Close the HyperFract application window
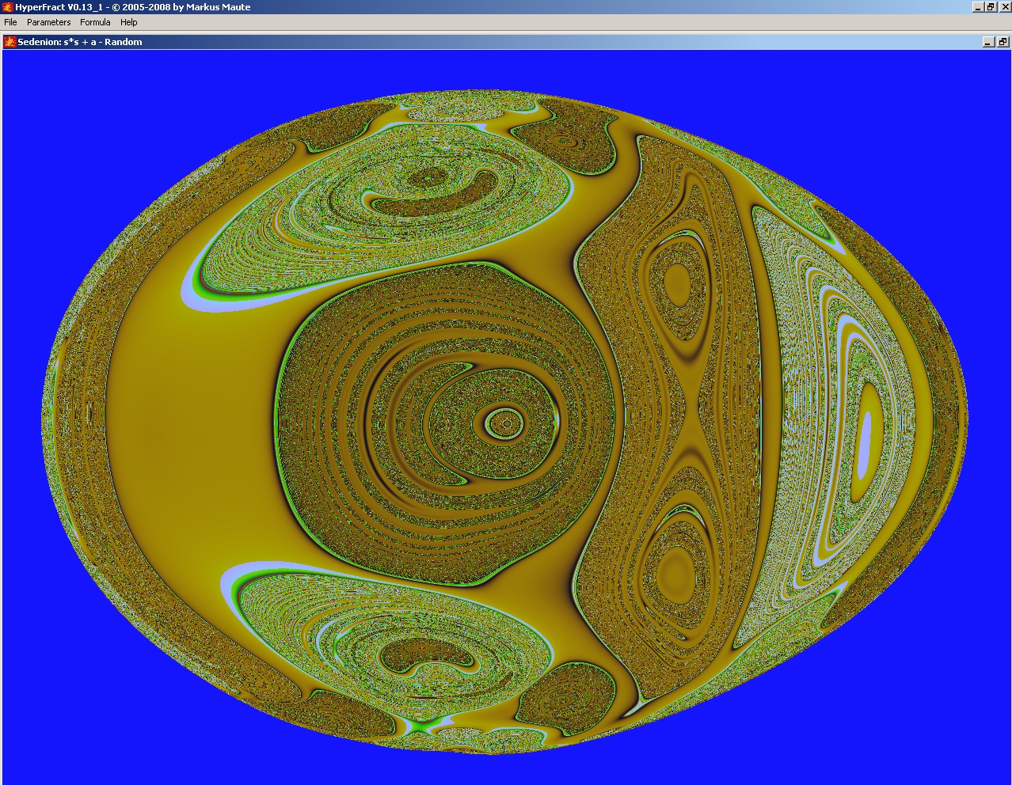Viewport: 1012px width, 785px height. point(1003,7)
